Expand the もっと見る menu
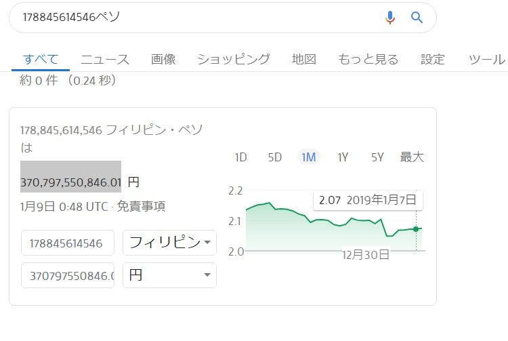Screen dimensions: 508x341 click(368, 59)
